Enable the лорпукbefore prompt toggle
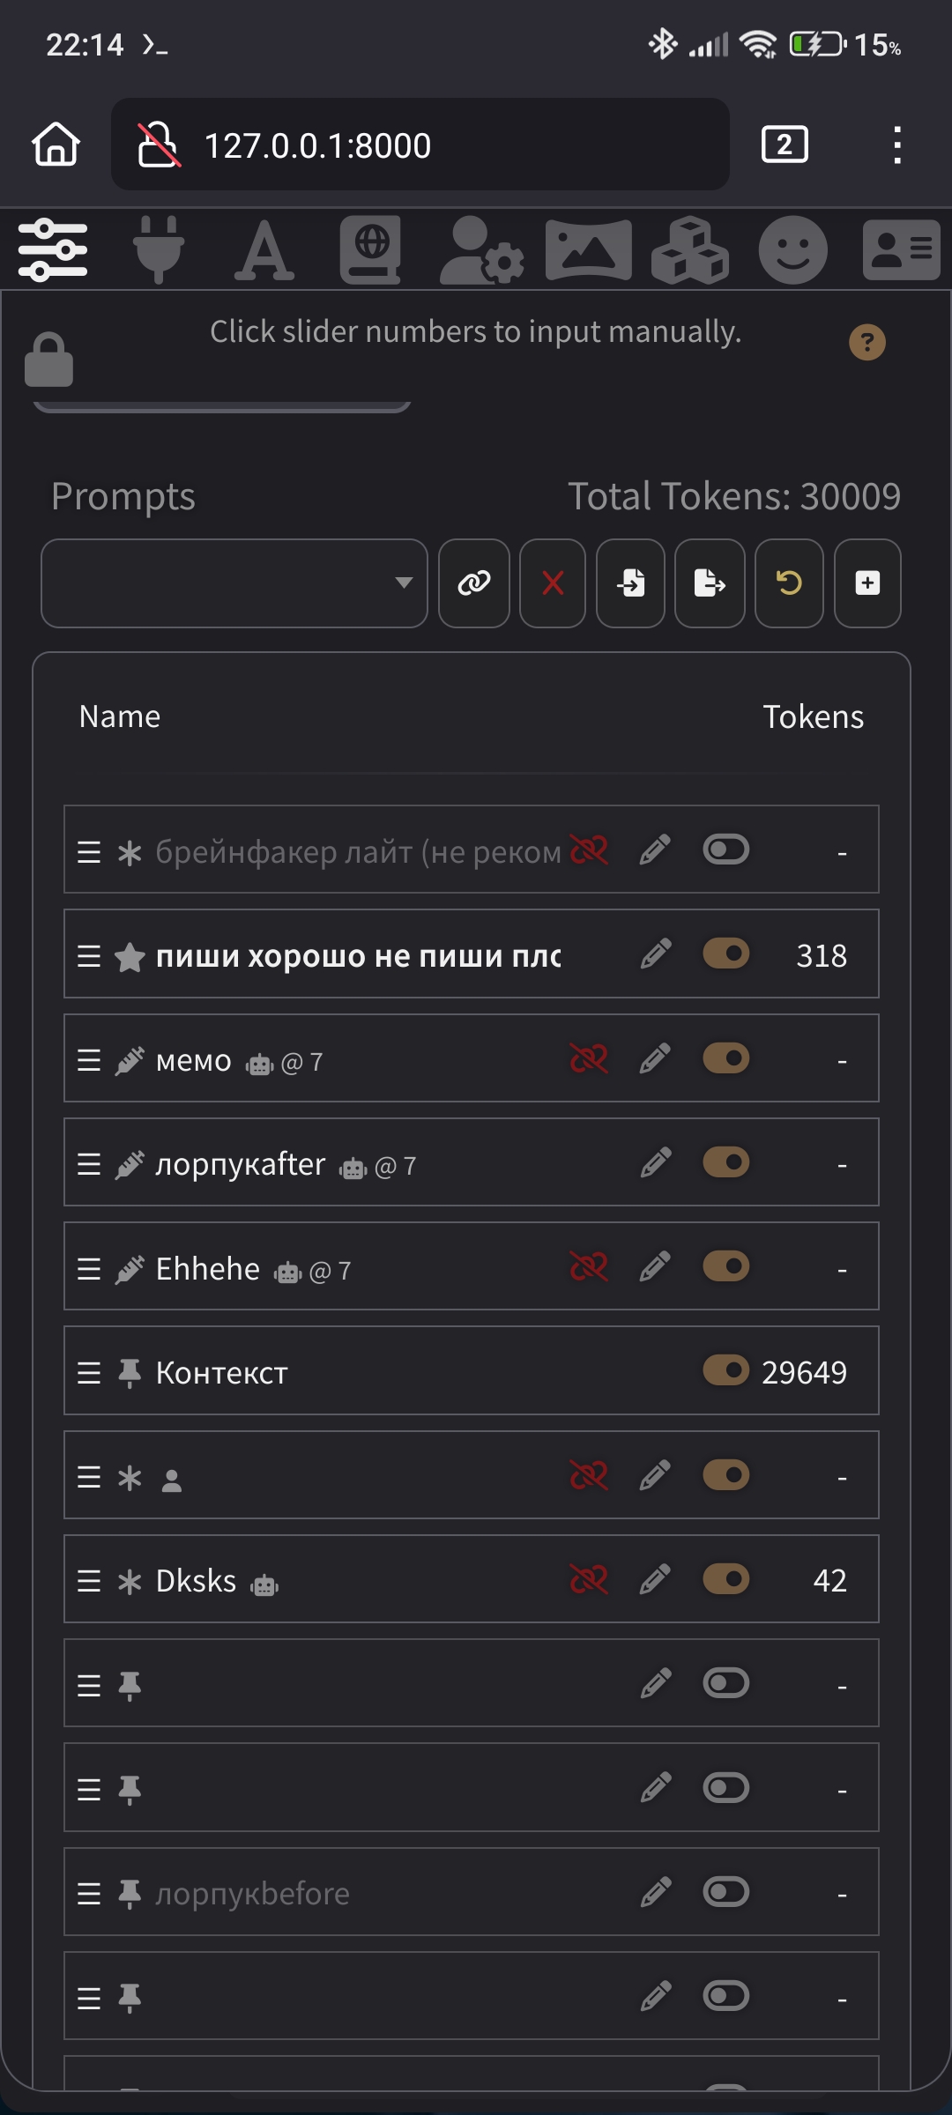The height and width of the screenshot is (2115, 952). [725, 1891]
